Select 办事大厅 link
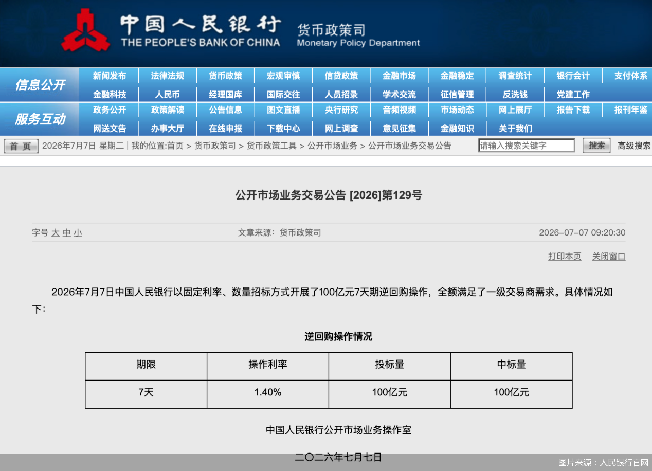This screenshot has height=471, width=652. click(x=167, y=129)
